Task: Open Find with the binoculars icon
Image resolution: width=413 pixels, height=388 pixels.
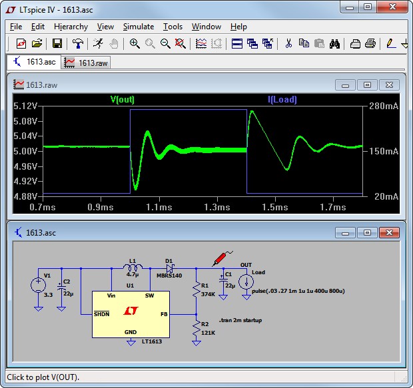Action: click(x=334, y=43)
